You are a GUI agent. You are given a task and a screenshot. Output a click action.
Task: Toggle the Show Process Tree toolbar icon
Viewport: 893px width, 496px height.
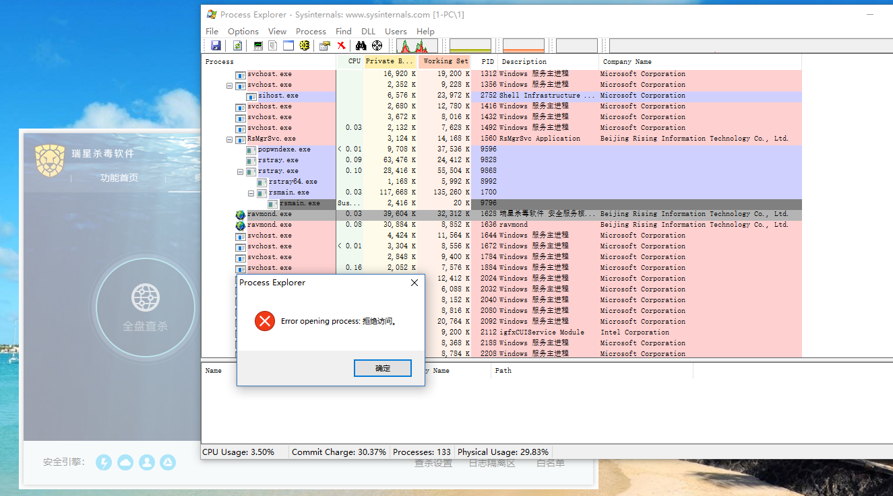click(273, 46)
